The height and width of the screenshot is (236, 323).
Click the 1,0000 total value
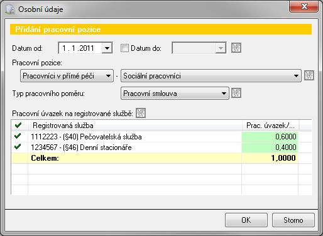click(x=283, y=158)
